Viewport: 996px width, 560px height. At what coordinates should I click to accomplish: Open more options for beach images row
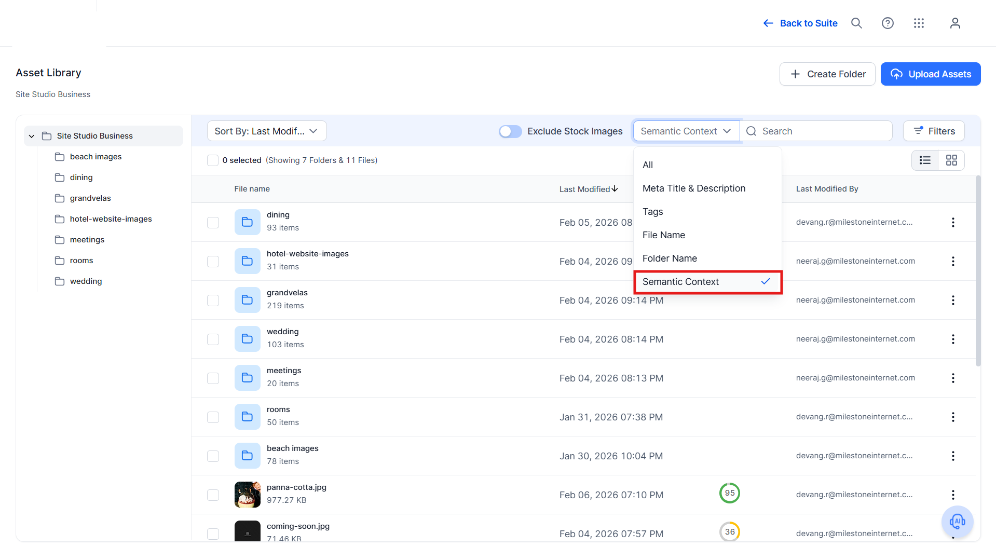point(953,456)
